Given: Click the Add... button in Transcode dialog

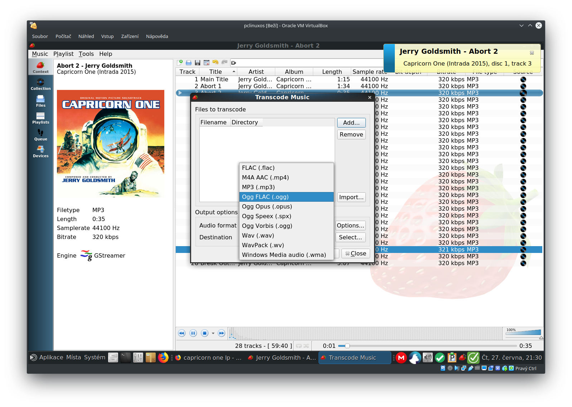Looking at the screenshot, I should [x=351, y=123].
